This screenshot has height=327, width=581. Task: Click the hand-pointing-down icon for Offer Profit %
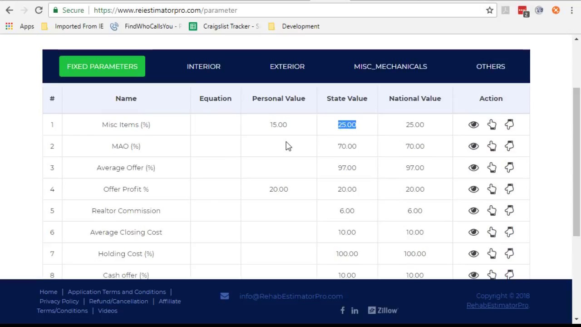click(x=509, y=189)
